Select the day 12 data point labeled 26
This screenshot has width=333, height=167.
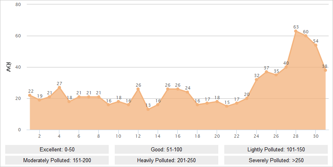138,89
